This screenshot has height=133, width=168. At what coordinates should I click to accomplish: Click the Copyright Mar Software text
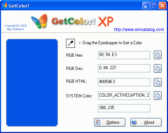click(x=16, y=27)
